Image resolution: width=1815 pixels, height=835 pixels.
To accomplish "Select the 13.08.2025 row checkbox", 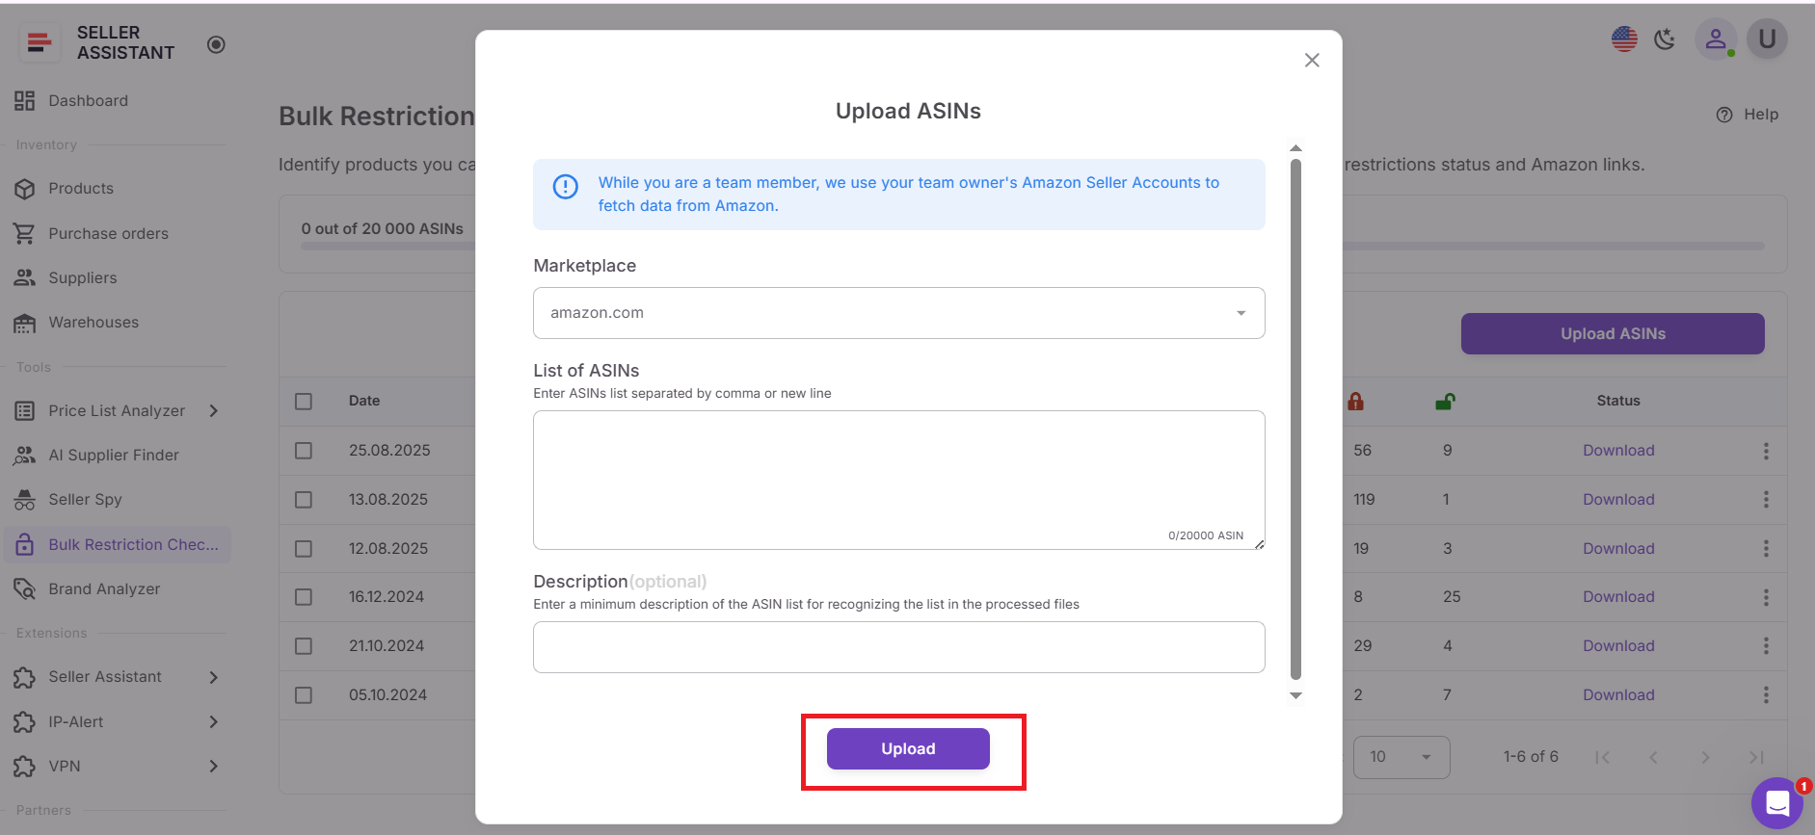I will click(x=304, y=500).
